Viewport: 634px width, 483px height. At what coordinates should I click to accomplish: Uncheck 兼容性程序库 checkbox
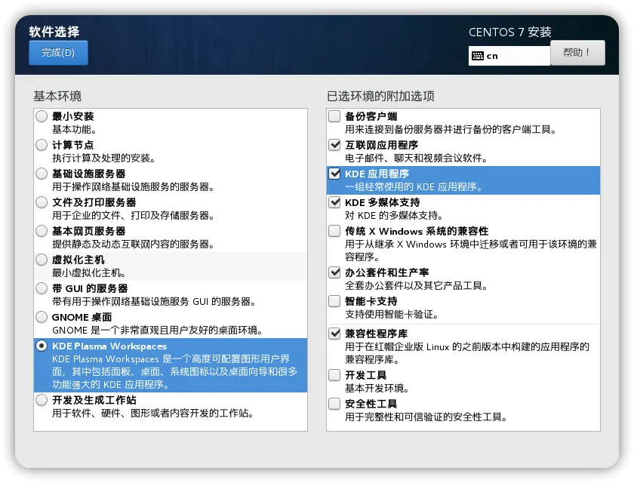[x=334, y=334]
